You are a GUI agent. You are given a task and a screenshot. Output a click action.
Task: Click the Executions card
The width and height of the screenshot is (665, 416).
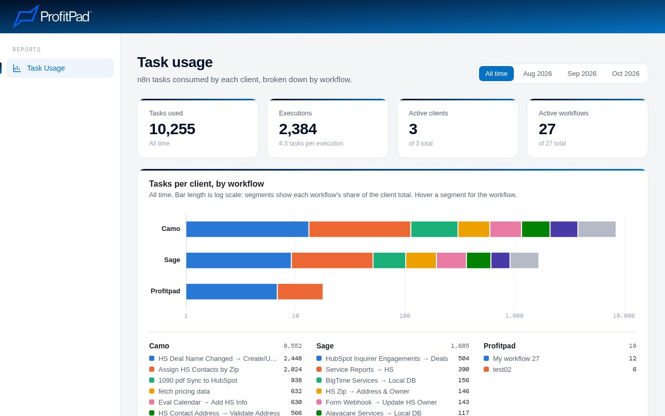point(328,128)
